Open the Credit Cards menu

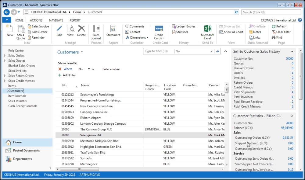[x=159, y=32]
